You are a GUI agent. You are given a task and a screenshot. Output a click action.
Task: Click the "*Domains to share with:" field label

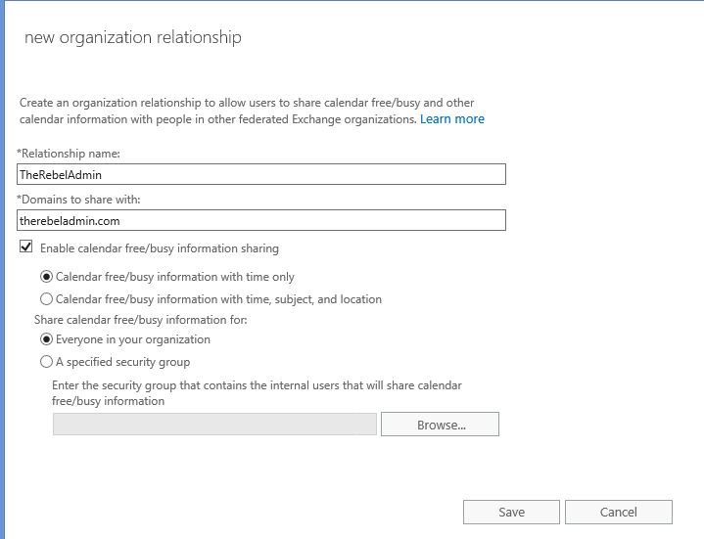[78, 200]
